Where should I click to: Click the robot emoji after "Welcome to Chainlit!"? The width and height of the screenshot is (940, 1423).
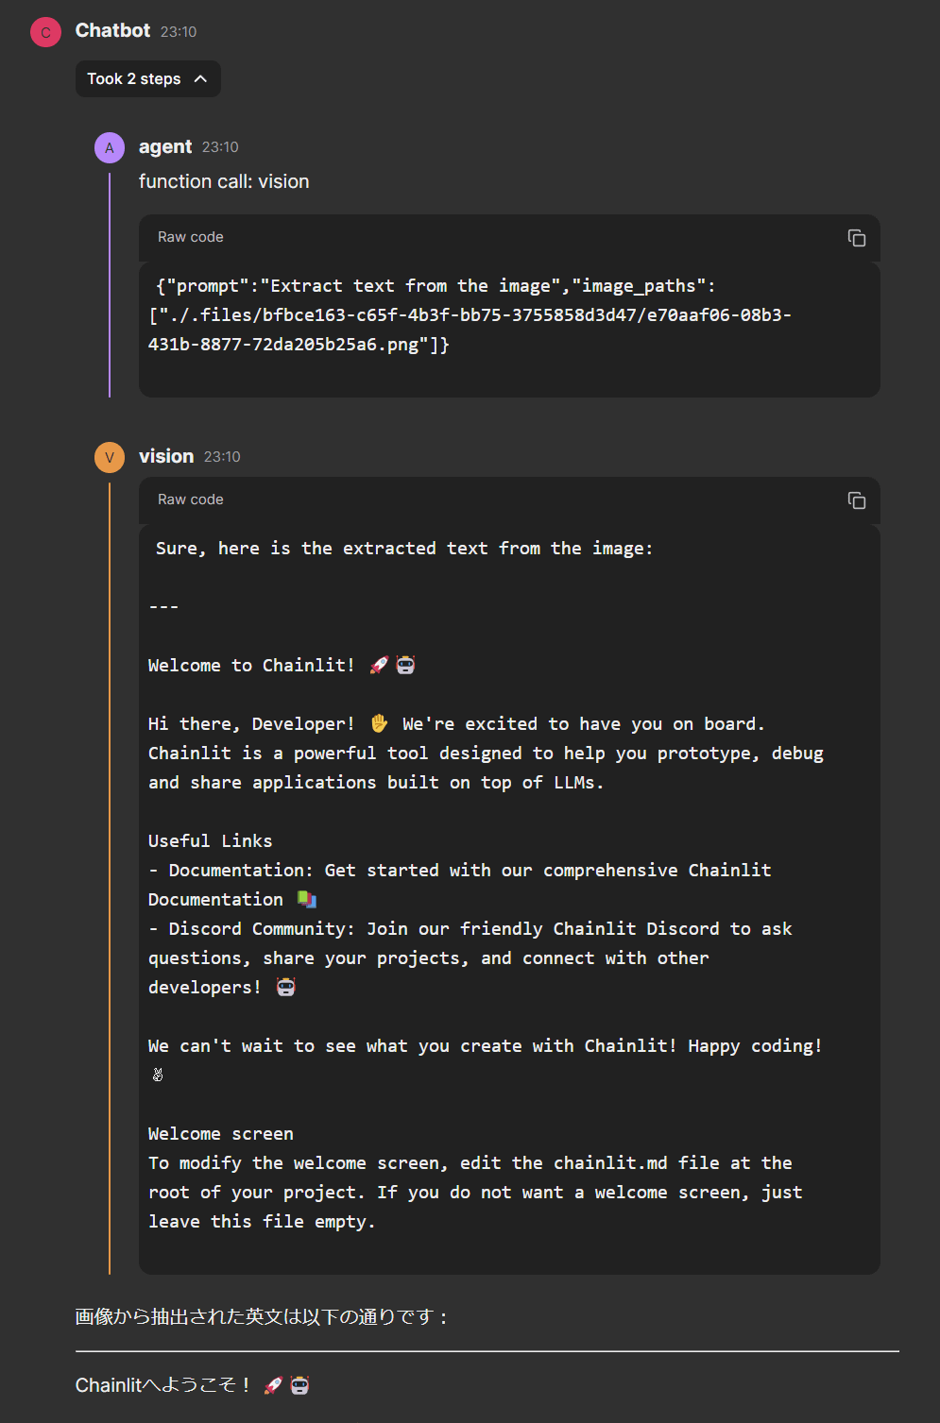(405, 665)
